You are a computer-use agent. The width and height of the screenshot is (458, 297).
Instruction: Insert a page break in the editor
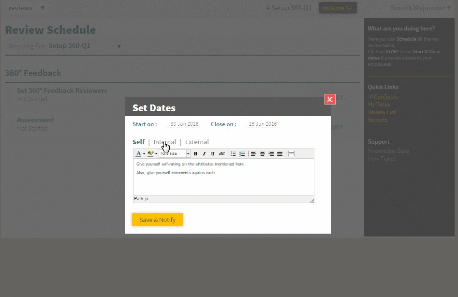pos(291,154)
